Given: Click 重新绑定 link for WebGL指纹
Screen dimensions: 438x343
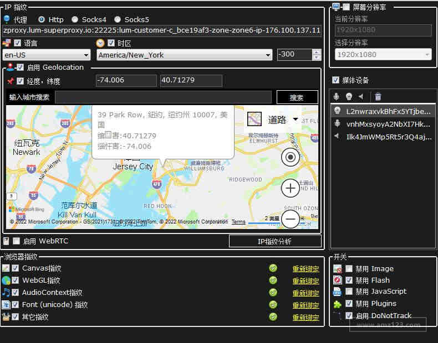Looking at the screenshot, I should (306, 281).
